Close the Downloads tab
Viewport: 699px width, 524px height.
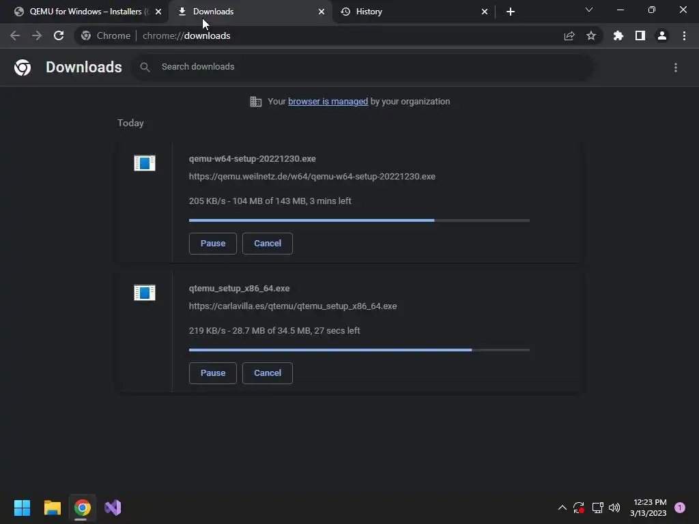[x=322, y=12]
